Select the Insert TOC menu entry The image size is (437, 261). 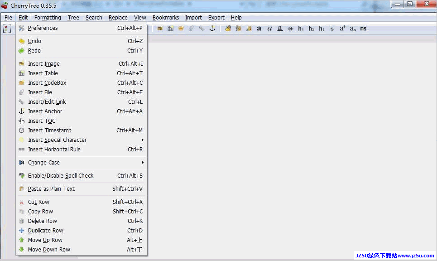pos(81,121)
